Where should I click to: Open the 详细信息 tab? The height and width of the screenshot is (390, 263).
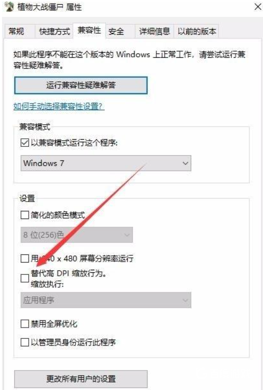click(154, 31)
